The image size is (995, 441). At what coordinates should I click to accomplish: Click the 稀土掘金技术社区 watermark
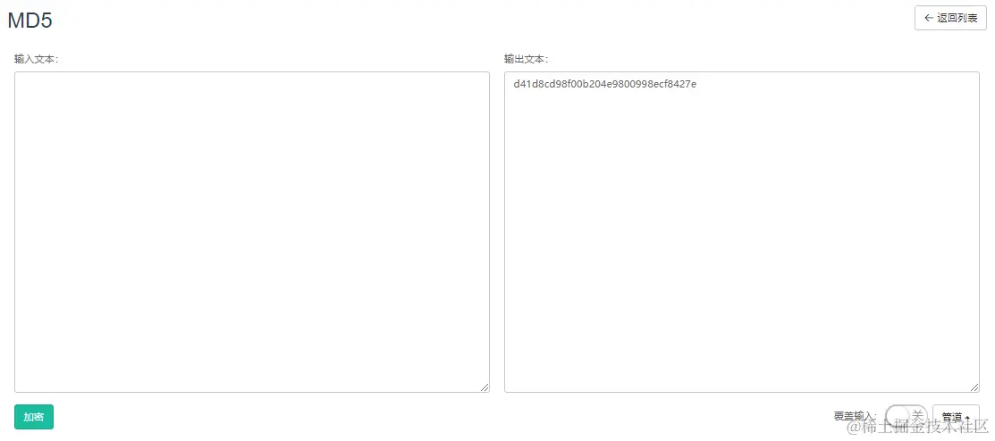click(x=919, y=427)
